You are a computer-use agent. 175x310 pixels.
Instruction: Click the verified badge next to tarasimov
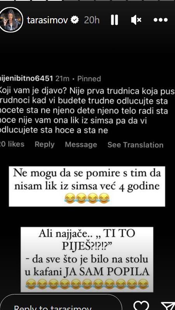coord(75,20)
